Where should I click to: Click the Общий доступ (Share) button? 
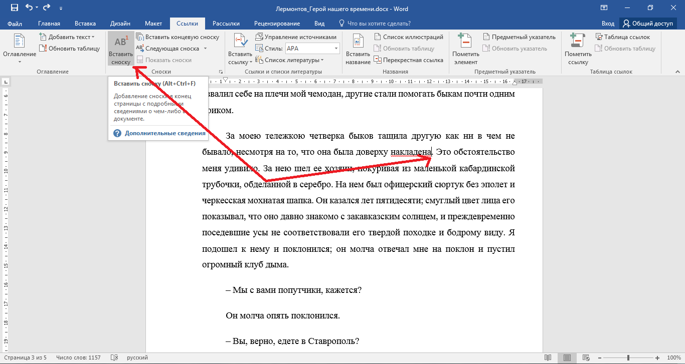coord(648,24)
